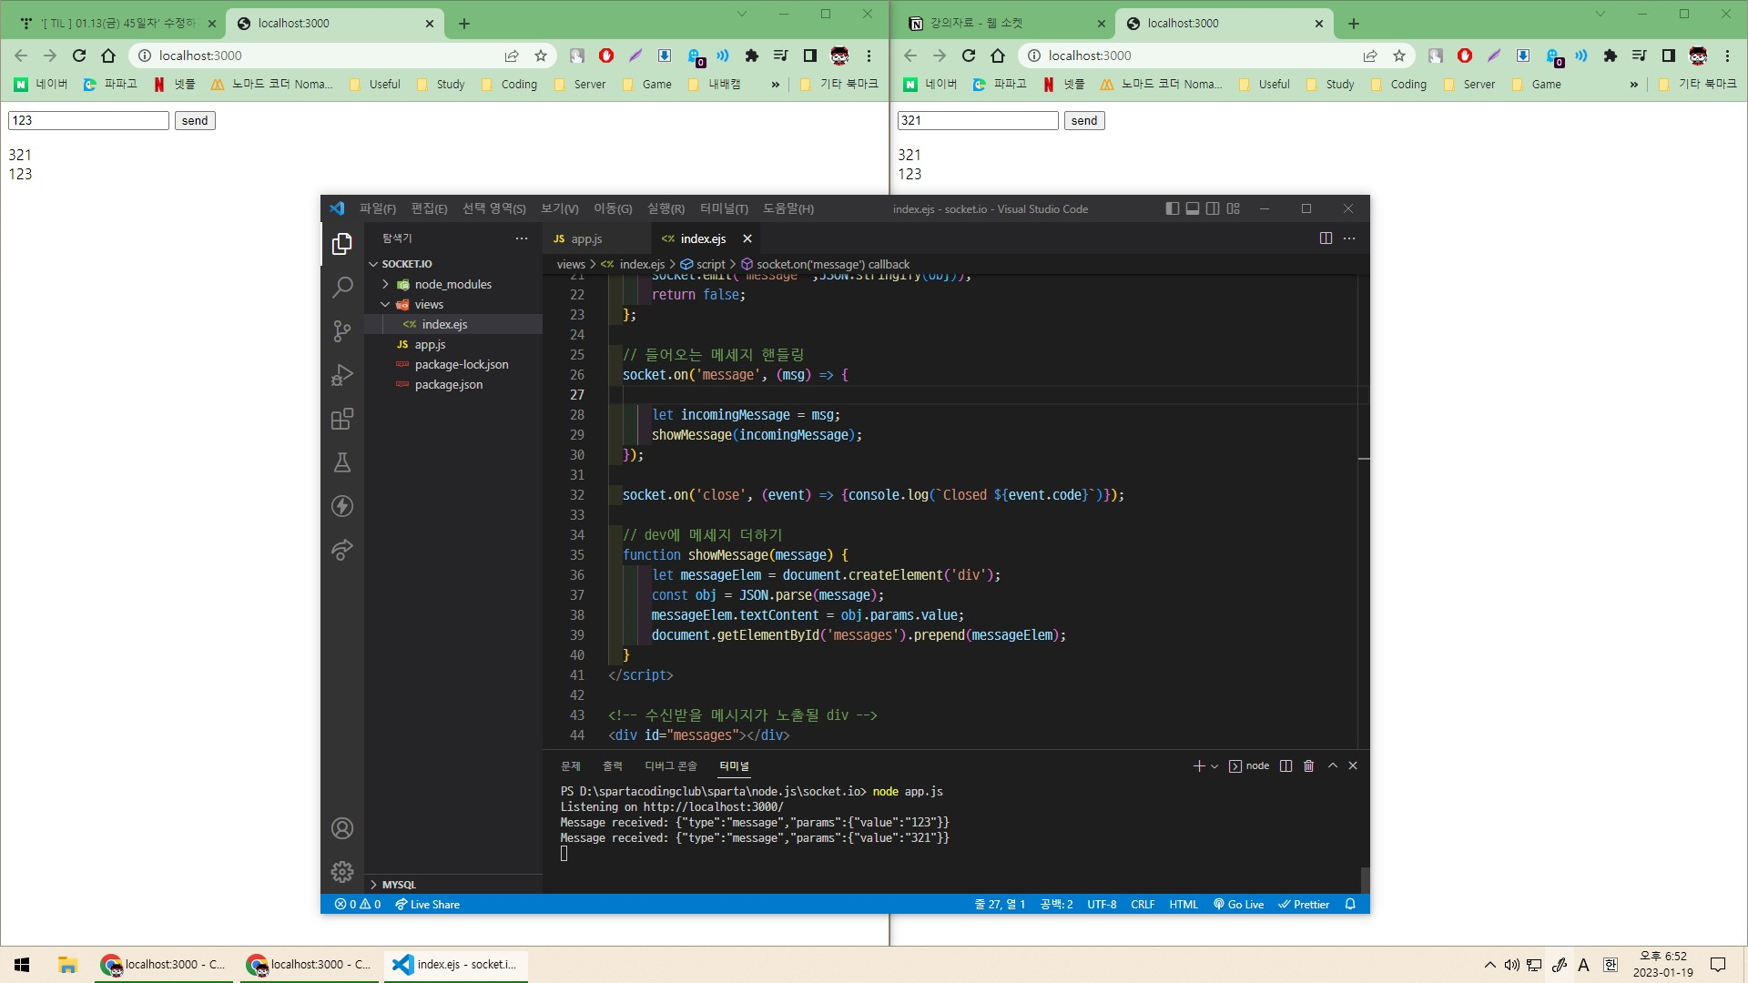Open the Source Control view

342,331
